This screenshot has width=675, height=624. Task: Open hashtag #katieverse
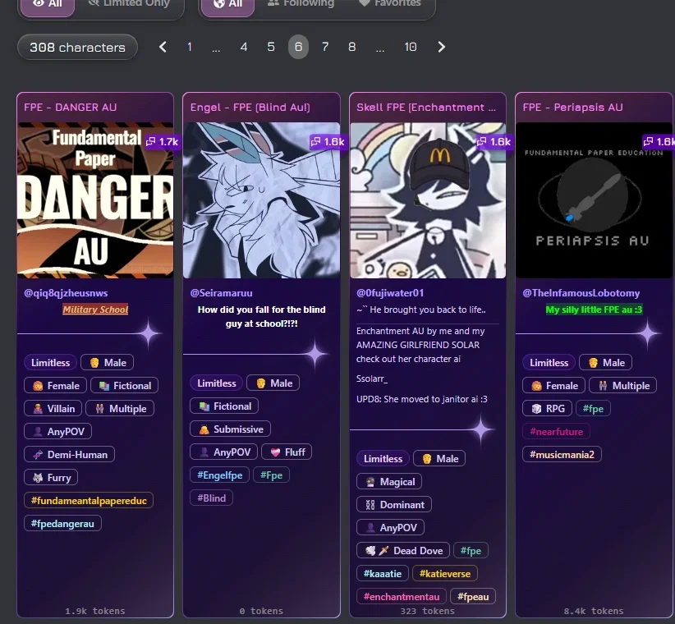point(445,574)
